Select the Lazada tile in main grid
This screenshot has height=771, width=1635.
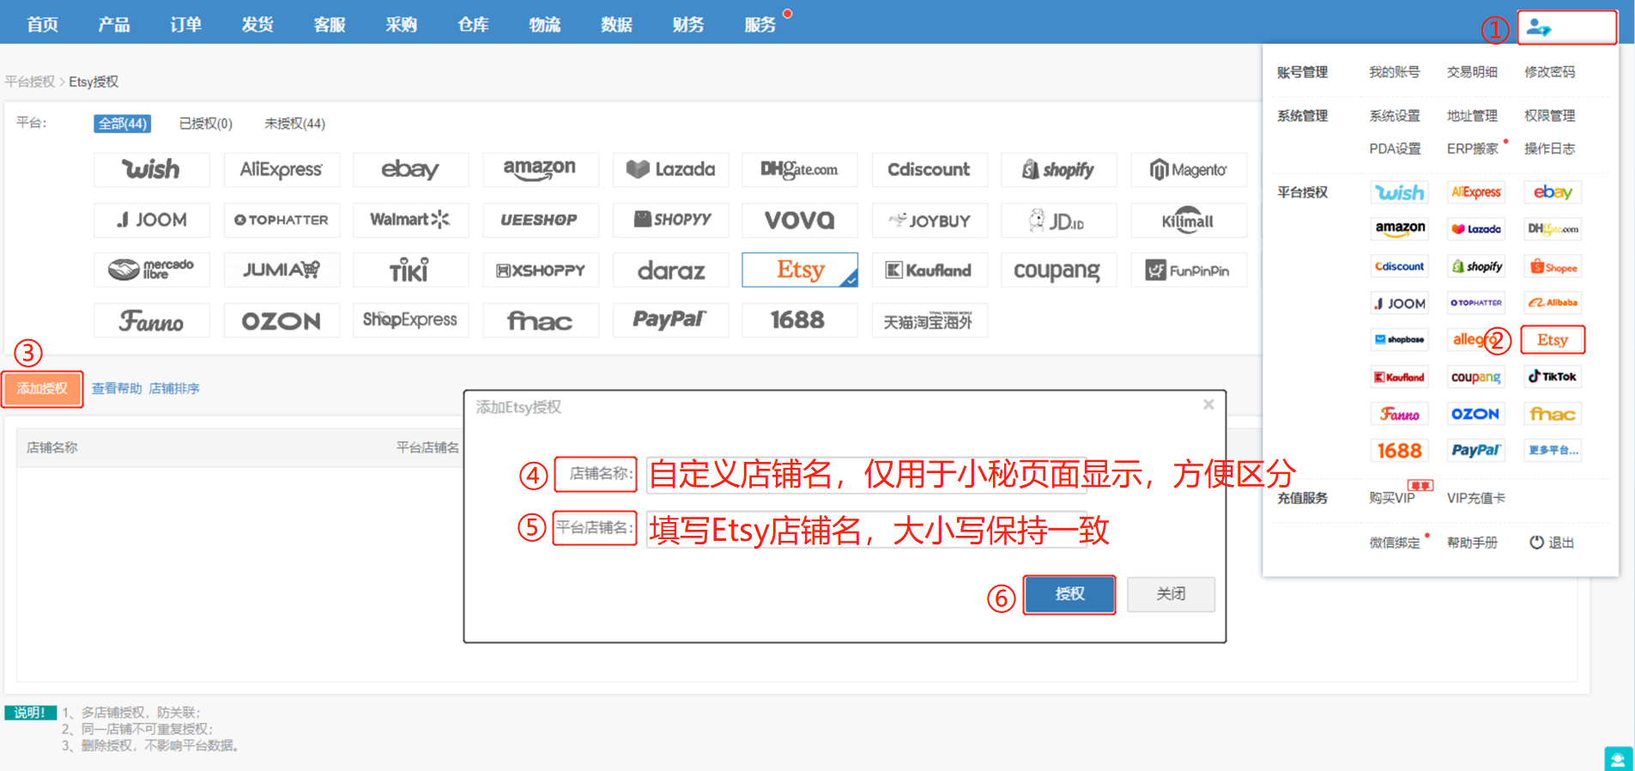[x=670, y=169]
